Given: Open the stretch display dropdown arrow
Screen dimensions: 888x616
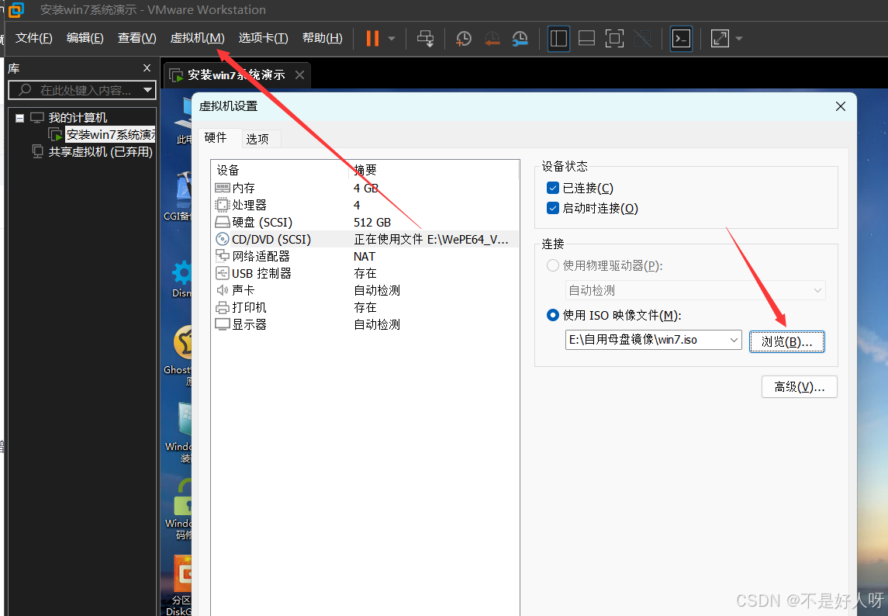Looking at the screenshot, I should [x=738, y=39].
